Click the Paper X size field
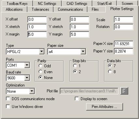Viewport: 139px width, 119px height. (x=124, y=44)
